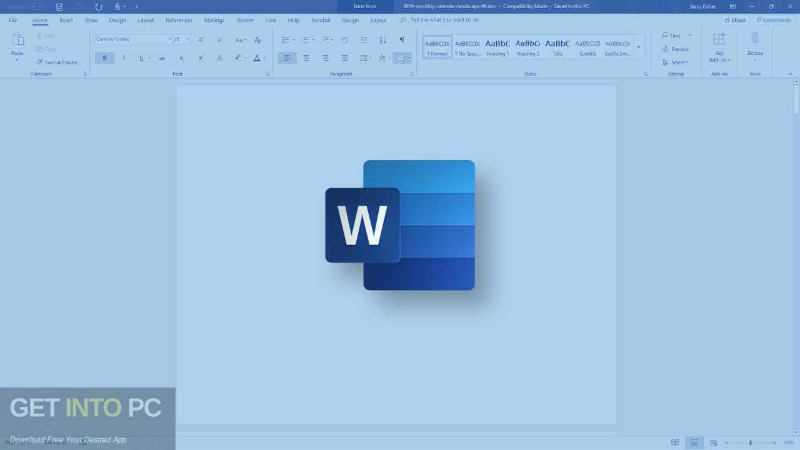Apply shading color to selection
Viewport: 800px width, 450px height.
[x=382, y=57]
